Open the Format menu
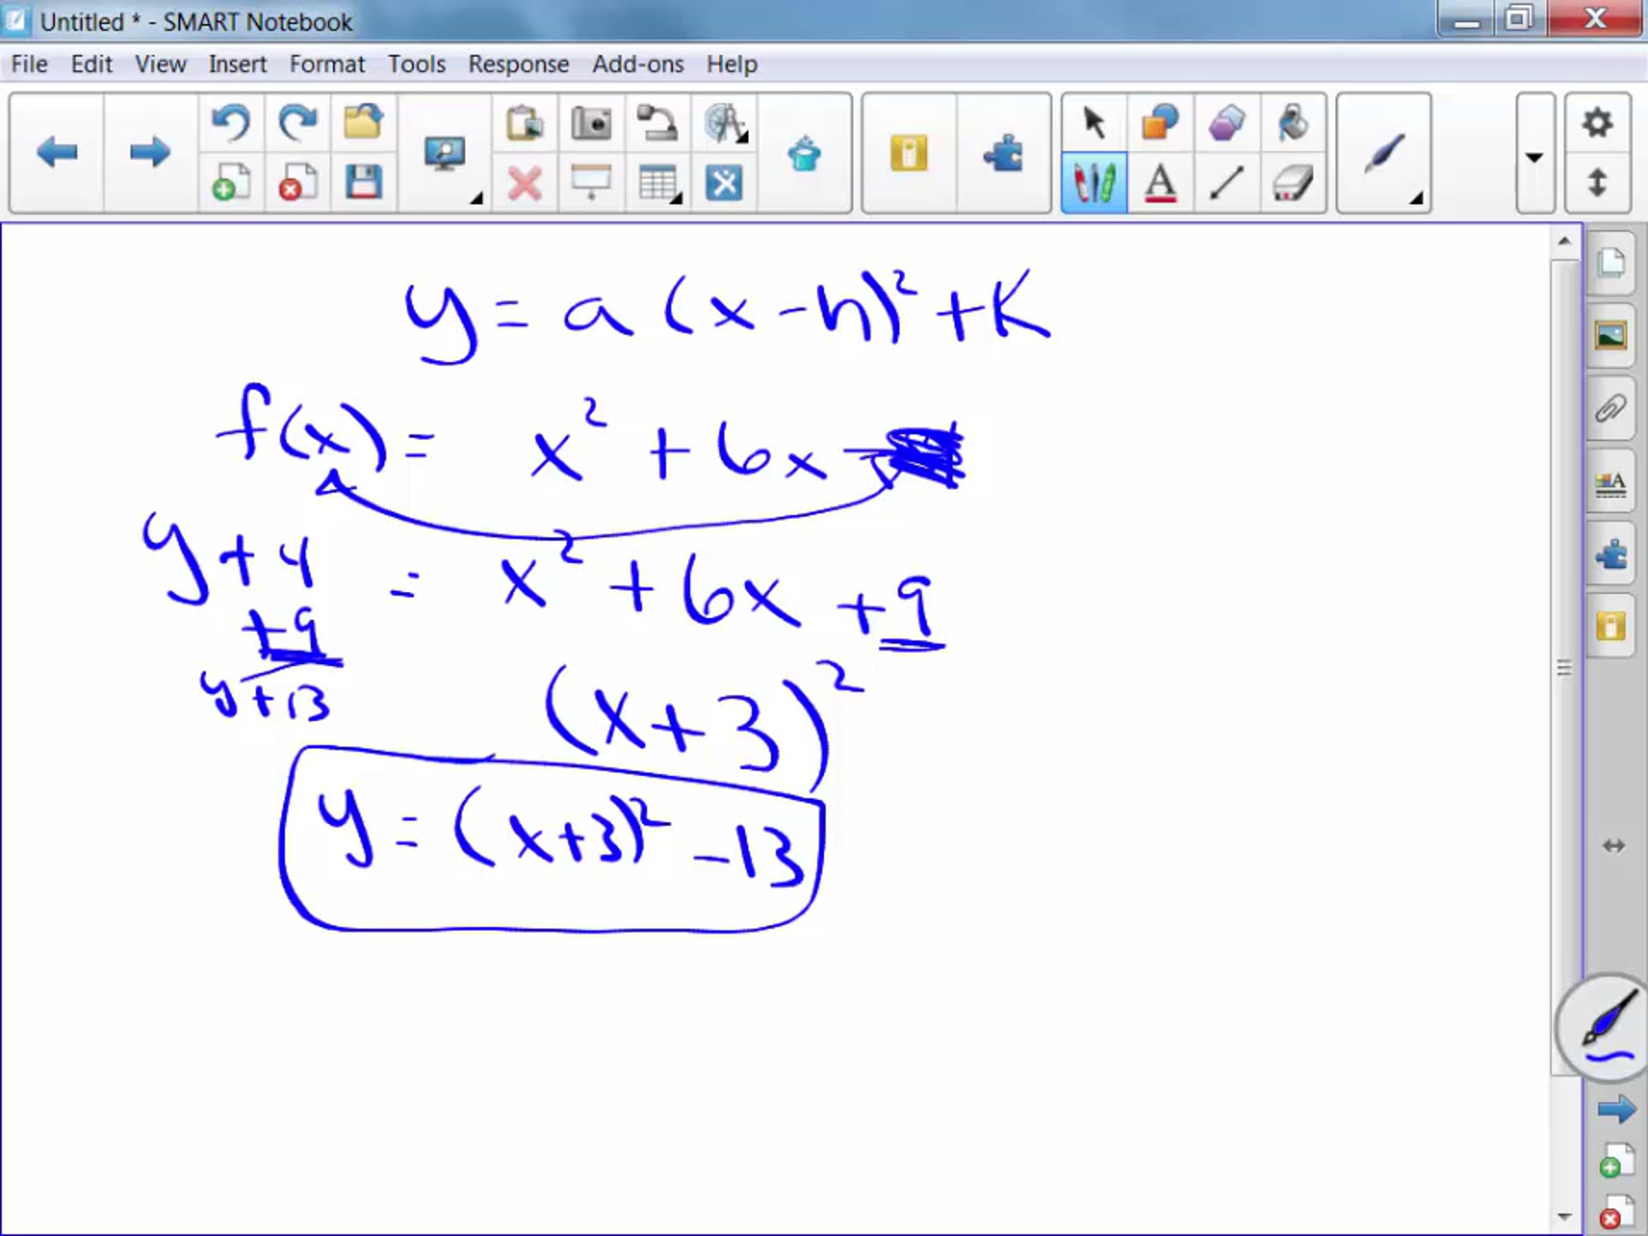Image resolution: width=1648 pixels, height=1236 pixels. coord(327,64)
